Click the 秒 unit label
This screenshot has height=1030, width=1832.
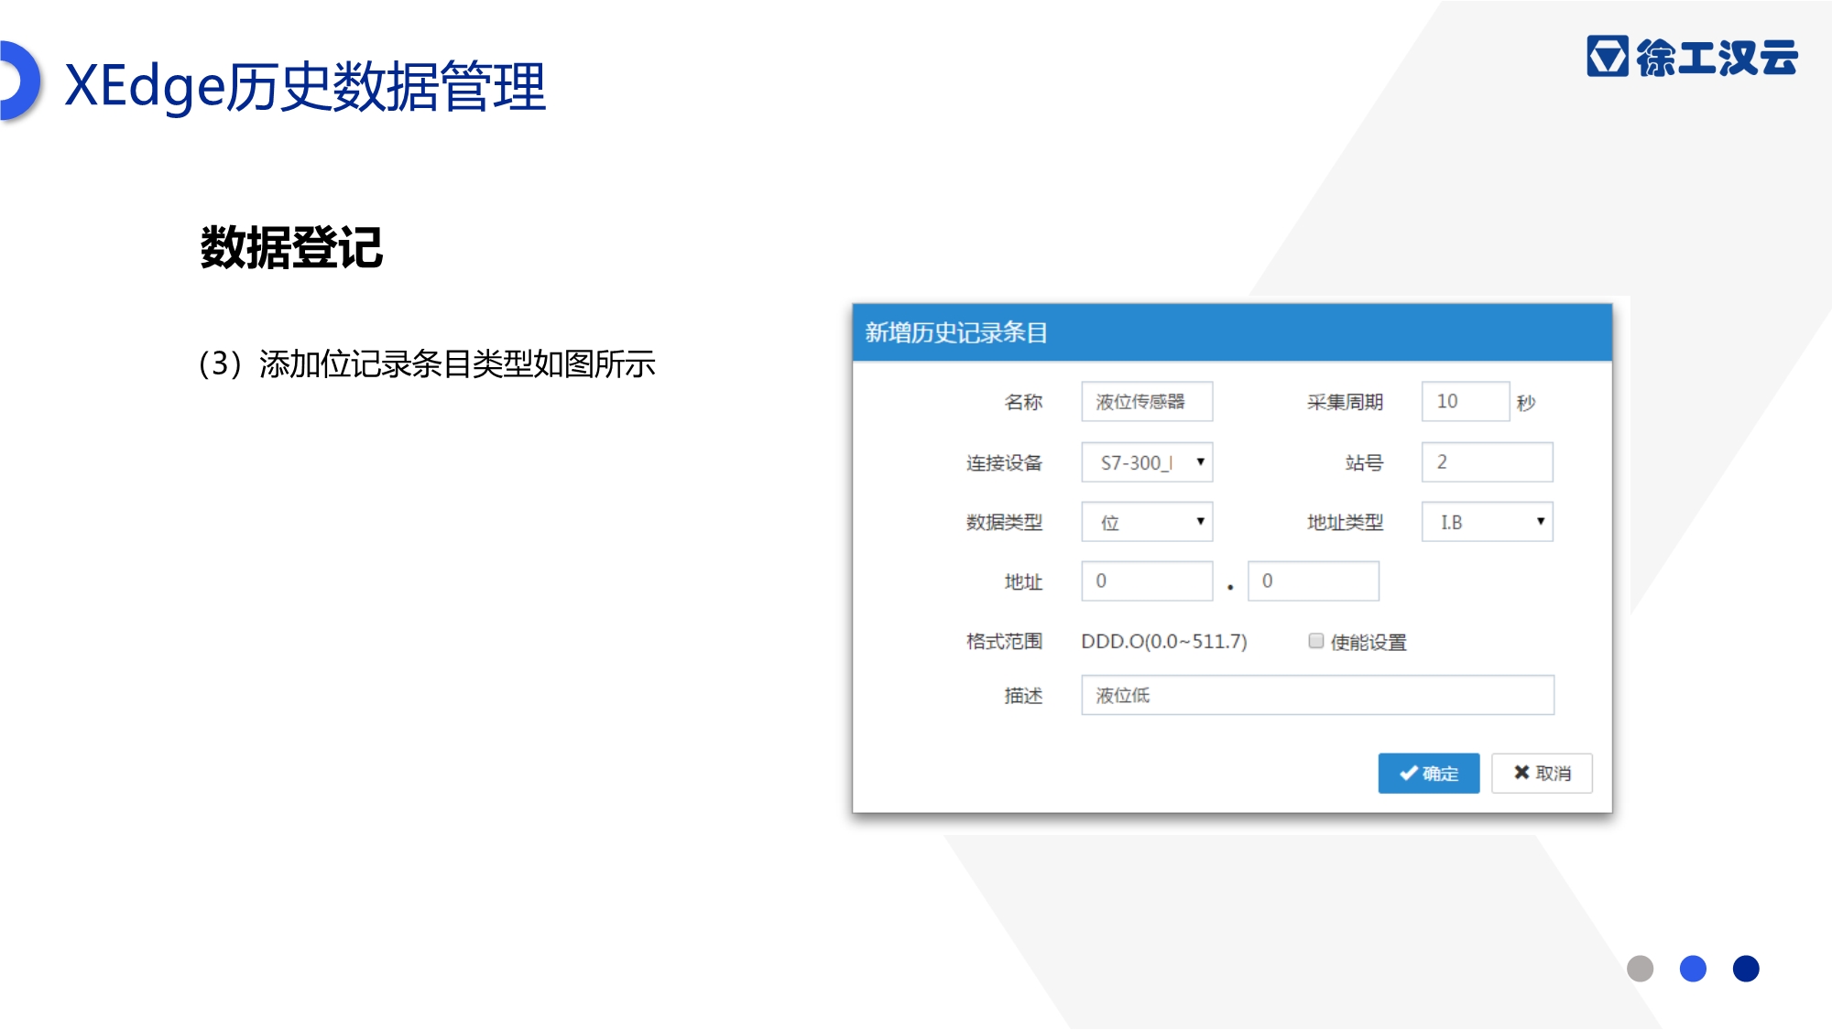pos(1525,403)
